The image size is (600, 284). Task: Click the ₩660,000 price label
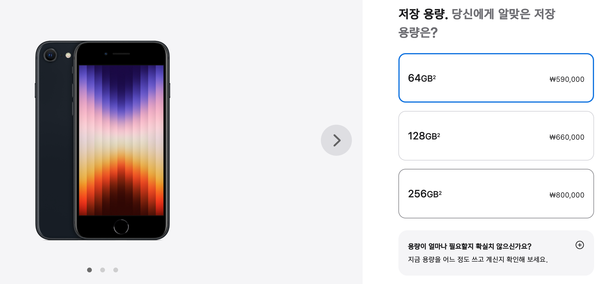click(x=567, y=137)
